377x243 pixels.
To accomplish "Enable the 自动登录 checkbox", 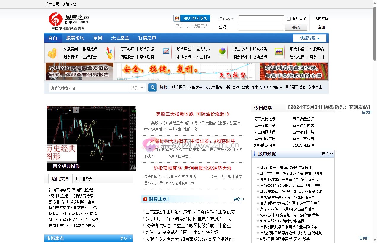I will [x=289, y=19].
